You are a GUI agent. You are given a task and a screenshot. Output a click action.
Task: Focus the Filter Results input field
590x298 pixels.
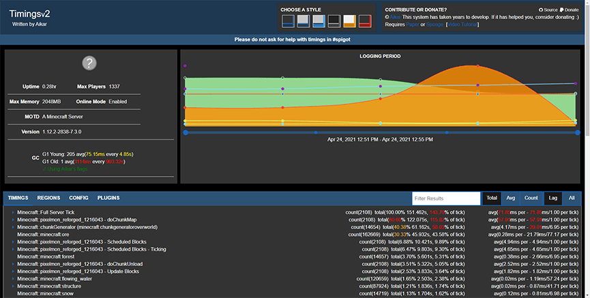tap(446, 198)
